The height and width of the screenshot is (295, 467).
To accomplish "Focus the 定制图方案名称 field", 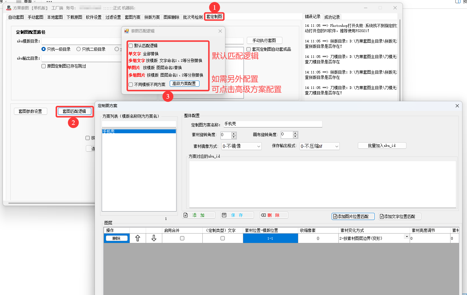I will pyautogui.click(x=273, y=124).
